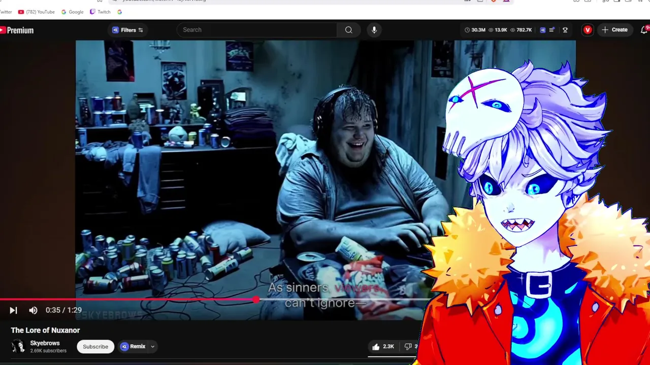This screenshot has height=365, width=650.
Task: Click the 13.9K views stat
Action: pyautogui.click(x=498, y=30)
